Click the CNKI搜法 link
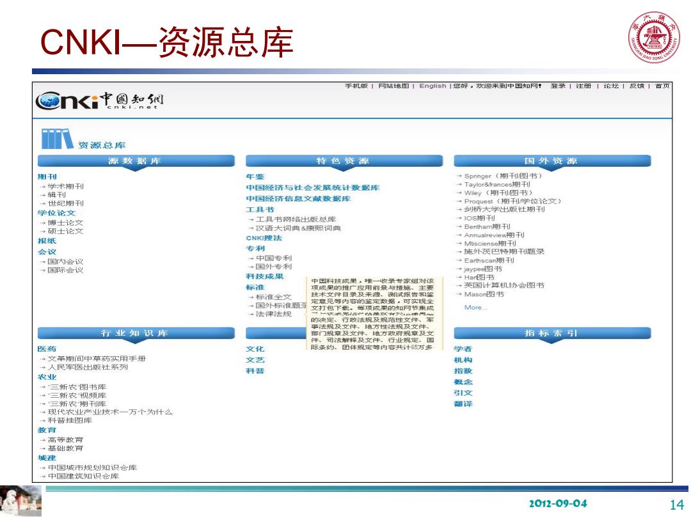 click(x=264, y=238)
